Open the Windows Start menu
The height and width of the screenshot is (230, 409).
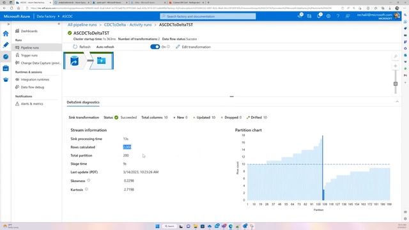pos(157,226)
